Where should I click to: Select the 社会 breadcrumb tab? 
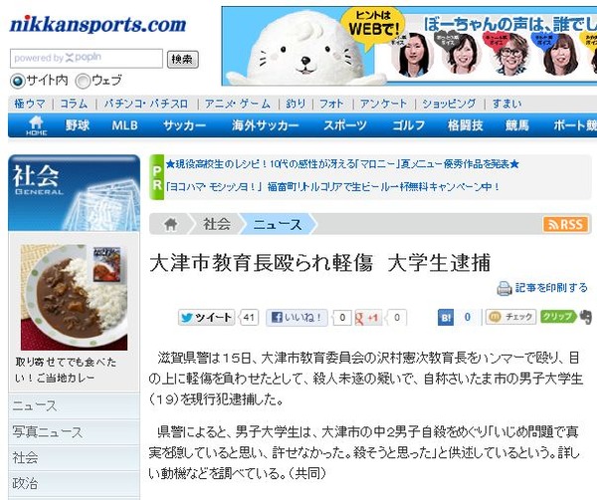point(217,224)
